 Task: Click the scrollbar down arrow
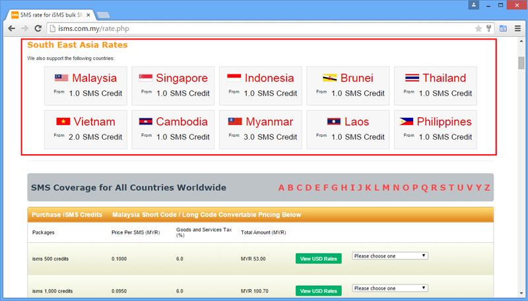521,294
